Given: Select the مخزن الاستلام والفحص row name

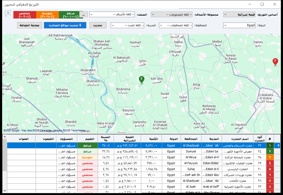Looking at the screenshot, I should point(238,145).
